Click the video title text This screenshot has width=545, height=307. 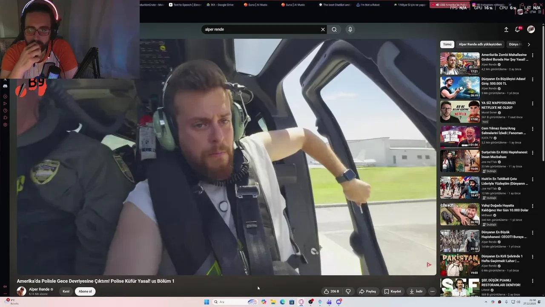point(96,281)
